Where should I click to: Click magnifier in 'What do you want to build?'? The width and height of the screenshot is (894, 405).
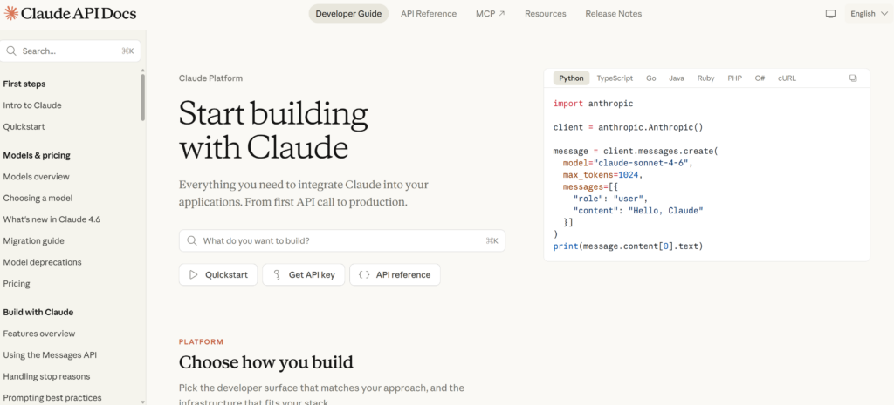192,240
